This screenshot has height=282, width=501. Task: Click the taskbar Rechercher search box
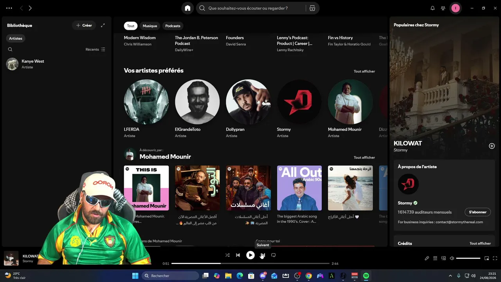[170, 276]
